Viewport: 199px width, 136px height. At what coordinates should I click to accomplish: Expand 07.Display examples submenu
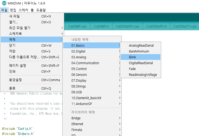click(92, 80)
